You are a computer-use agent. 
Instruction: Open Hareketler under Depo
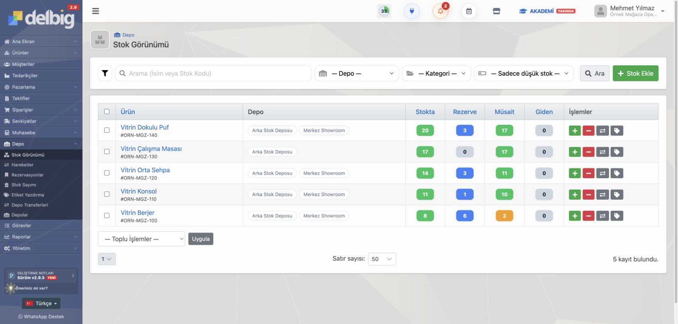41,165
